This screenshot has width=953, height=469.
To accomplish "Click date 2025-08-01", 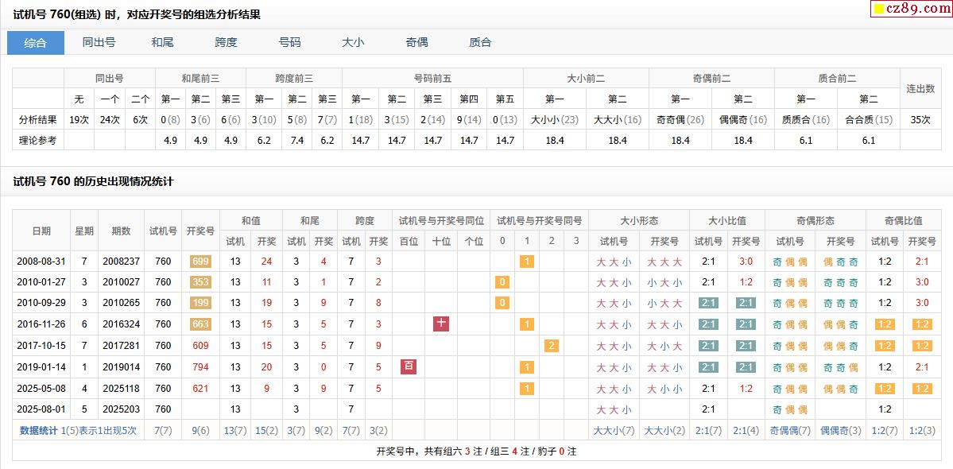I will 41,409.
